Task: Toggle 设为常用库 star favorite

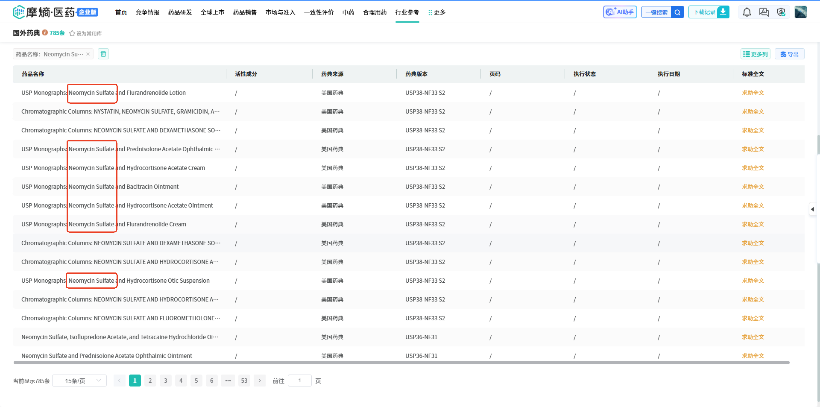Action: (x=72, y=33)
